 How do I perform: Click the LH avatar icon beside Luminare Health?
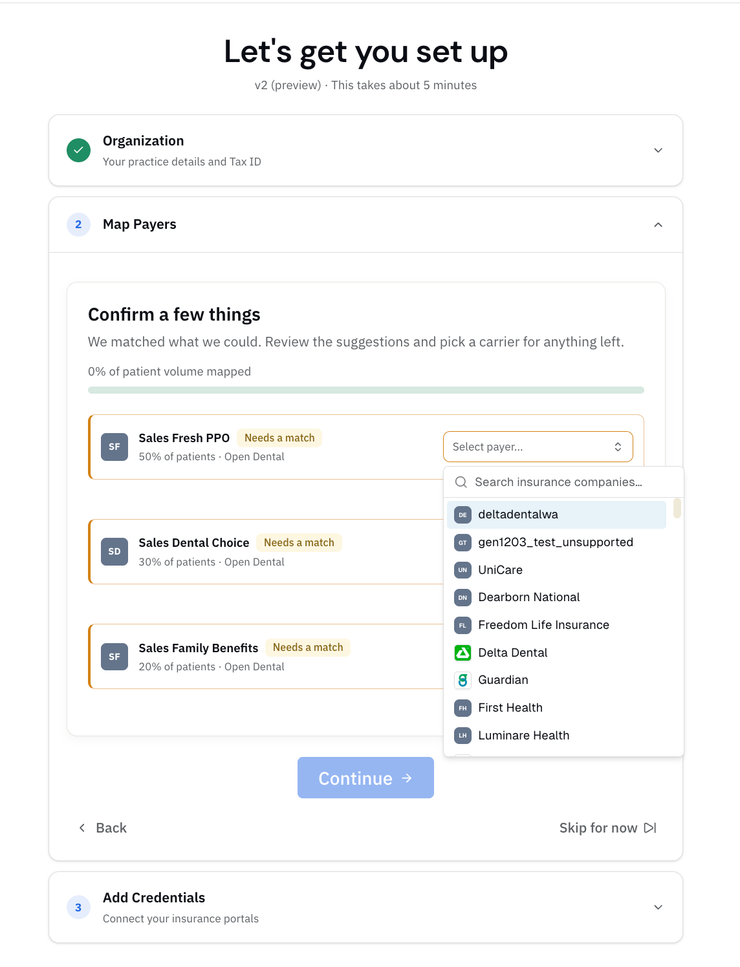[x=462, y=736]
